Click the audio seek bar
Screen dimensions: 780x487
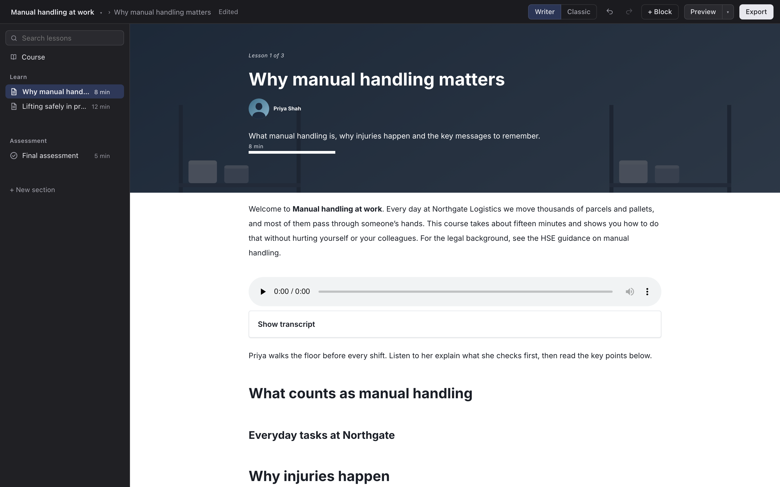[465, 291]
